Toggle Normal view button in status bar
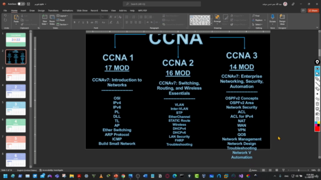321x180 pixels. coord(263,170)
